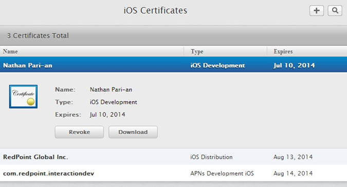
Task: Open the search magnifier icon
Action: tap(335, 10)
